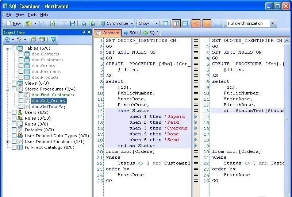Select the horizontal split view icon
292x197 pixels.
point(185,23)
